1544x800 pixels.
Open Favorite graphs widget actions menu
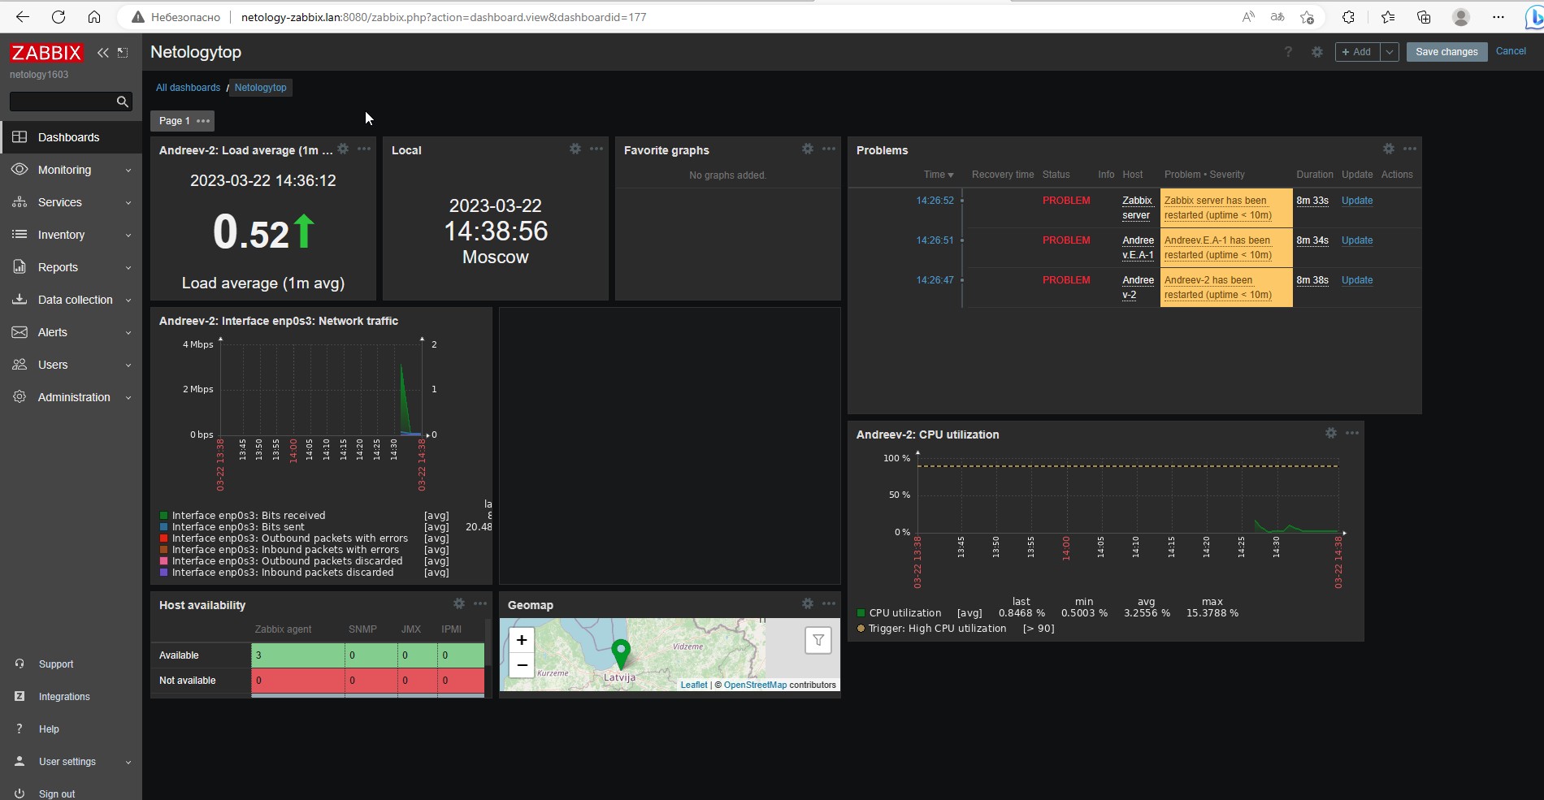coord(829,149)
